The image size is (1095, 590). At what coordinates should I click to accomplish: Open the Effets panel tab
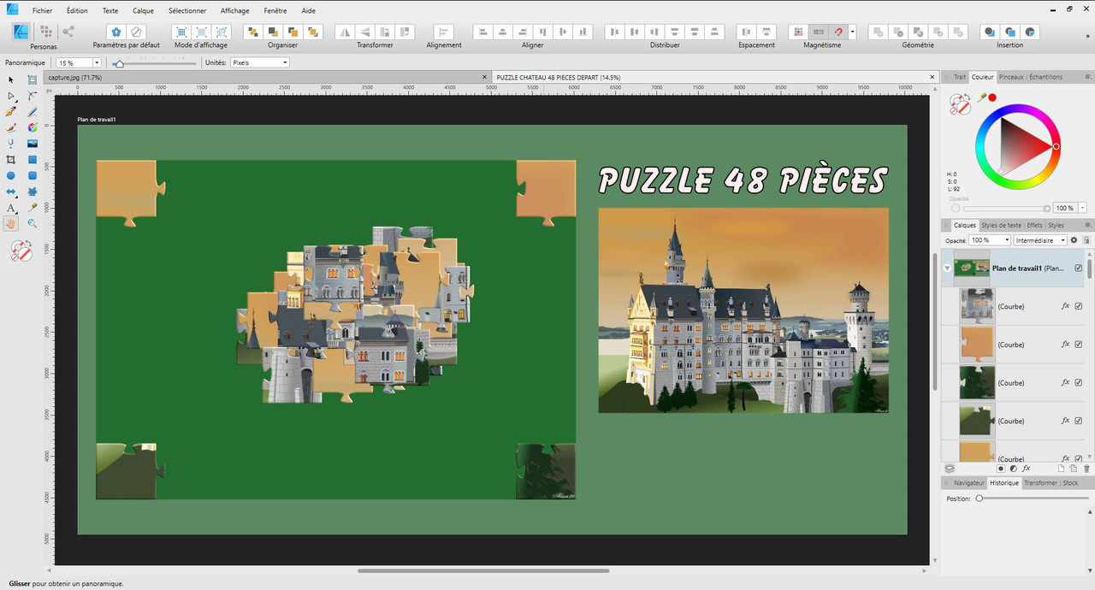[1035, 226]
